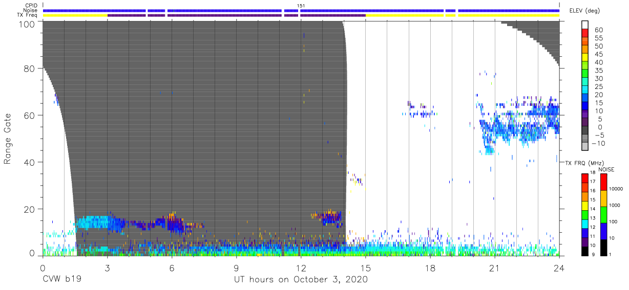The image size is (629, 290).
Task: Click the 80 tick label on Range Gate axis
Action: point(30,69)
